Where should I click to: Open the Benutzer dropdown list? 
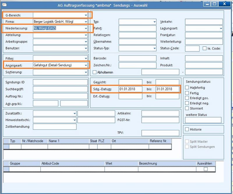pos(86,48)
